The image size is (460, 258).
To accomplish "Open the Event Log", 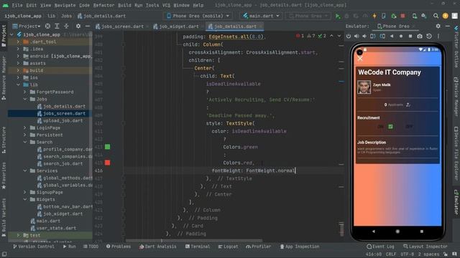I will tap(380, 247).
